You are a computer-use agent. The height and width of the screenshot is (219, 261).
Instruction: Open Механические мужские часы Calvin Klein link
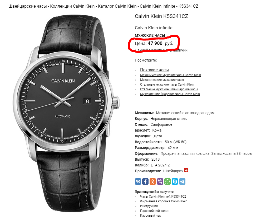(x=170, y=75)
